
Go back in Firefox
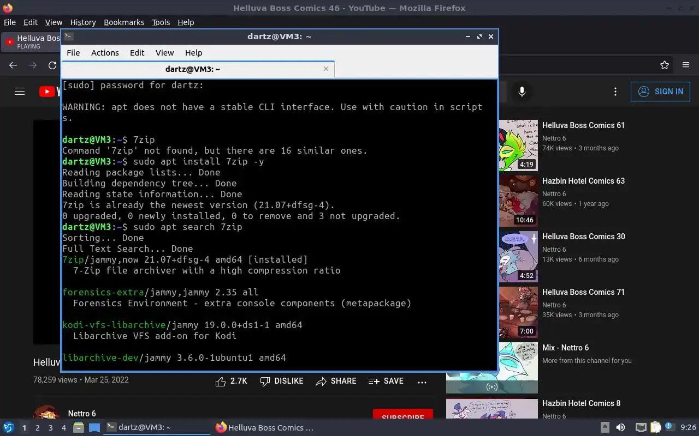point(13,65)
